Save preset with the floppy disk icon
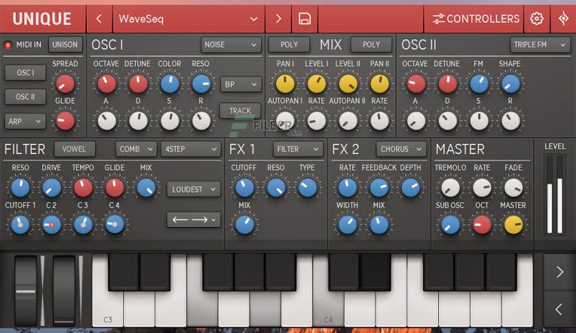The image size is (576, 333). [304, 19]
